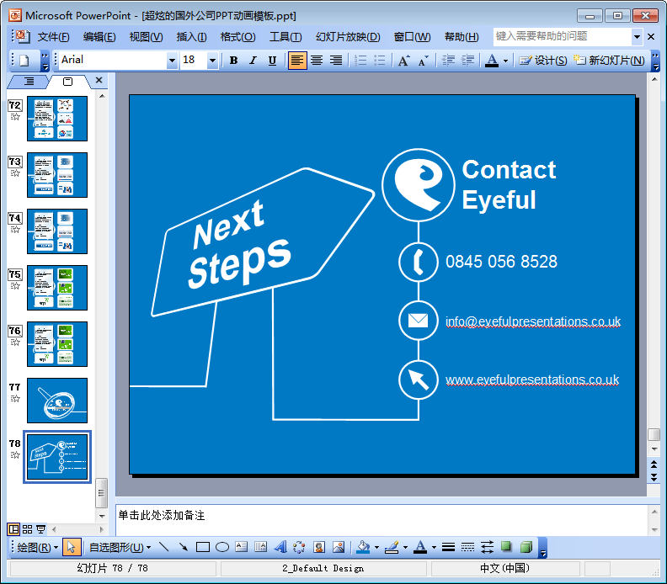
Task: Insert a vertical Text Box
Action: click(261, 547)
